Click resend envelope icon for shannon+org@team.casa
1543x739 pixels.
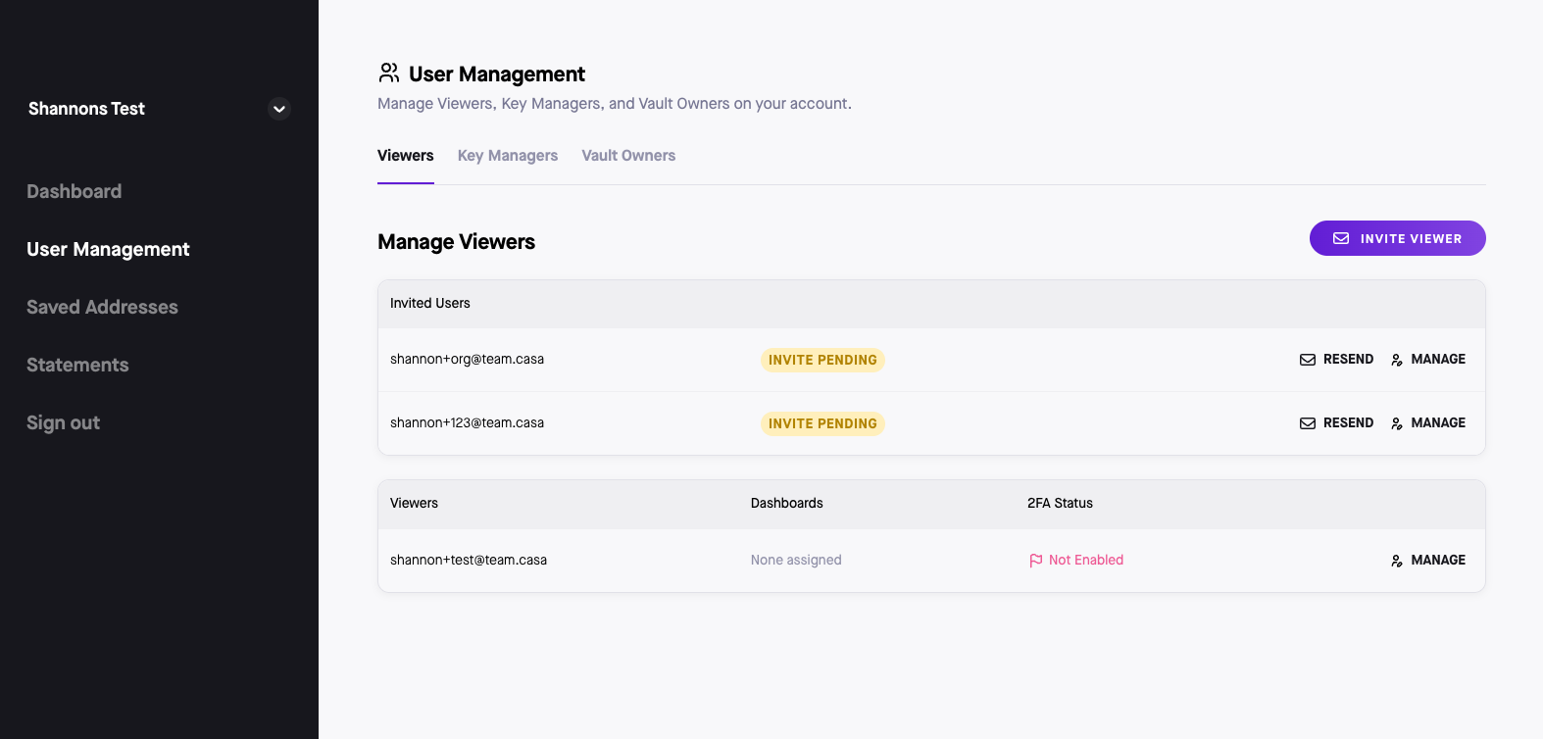[1308, 360]
